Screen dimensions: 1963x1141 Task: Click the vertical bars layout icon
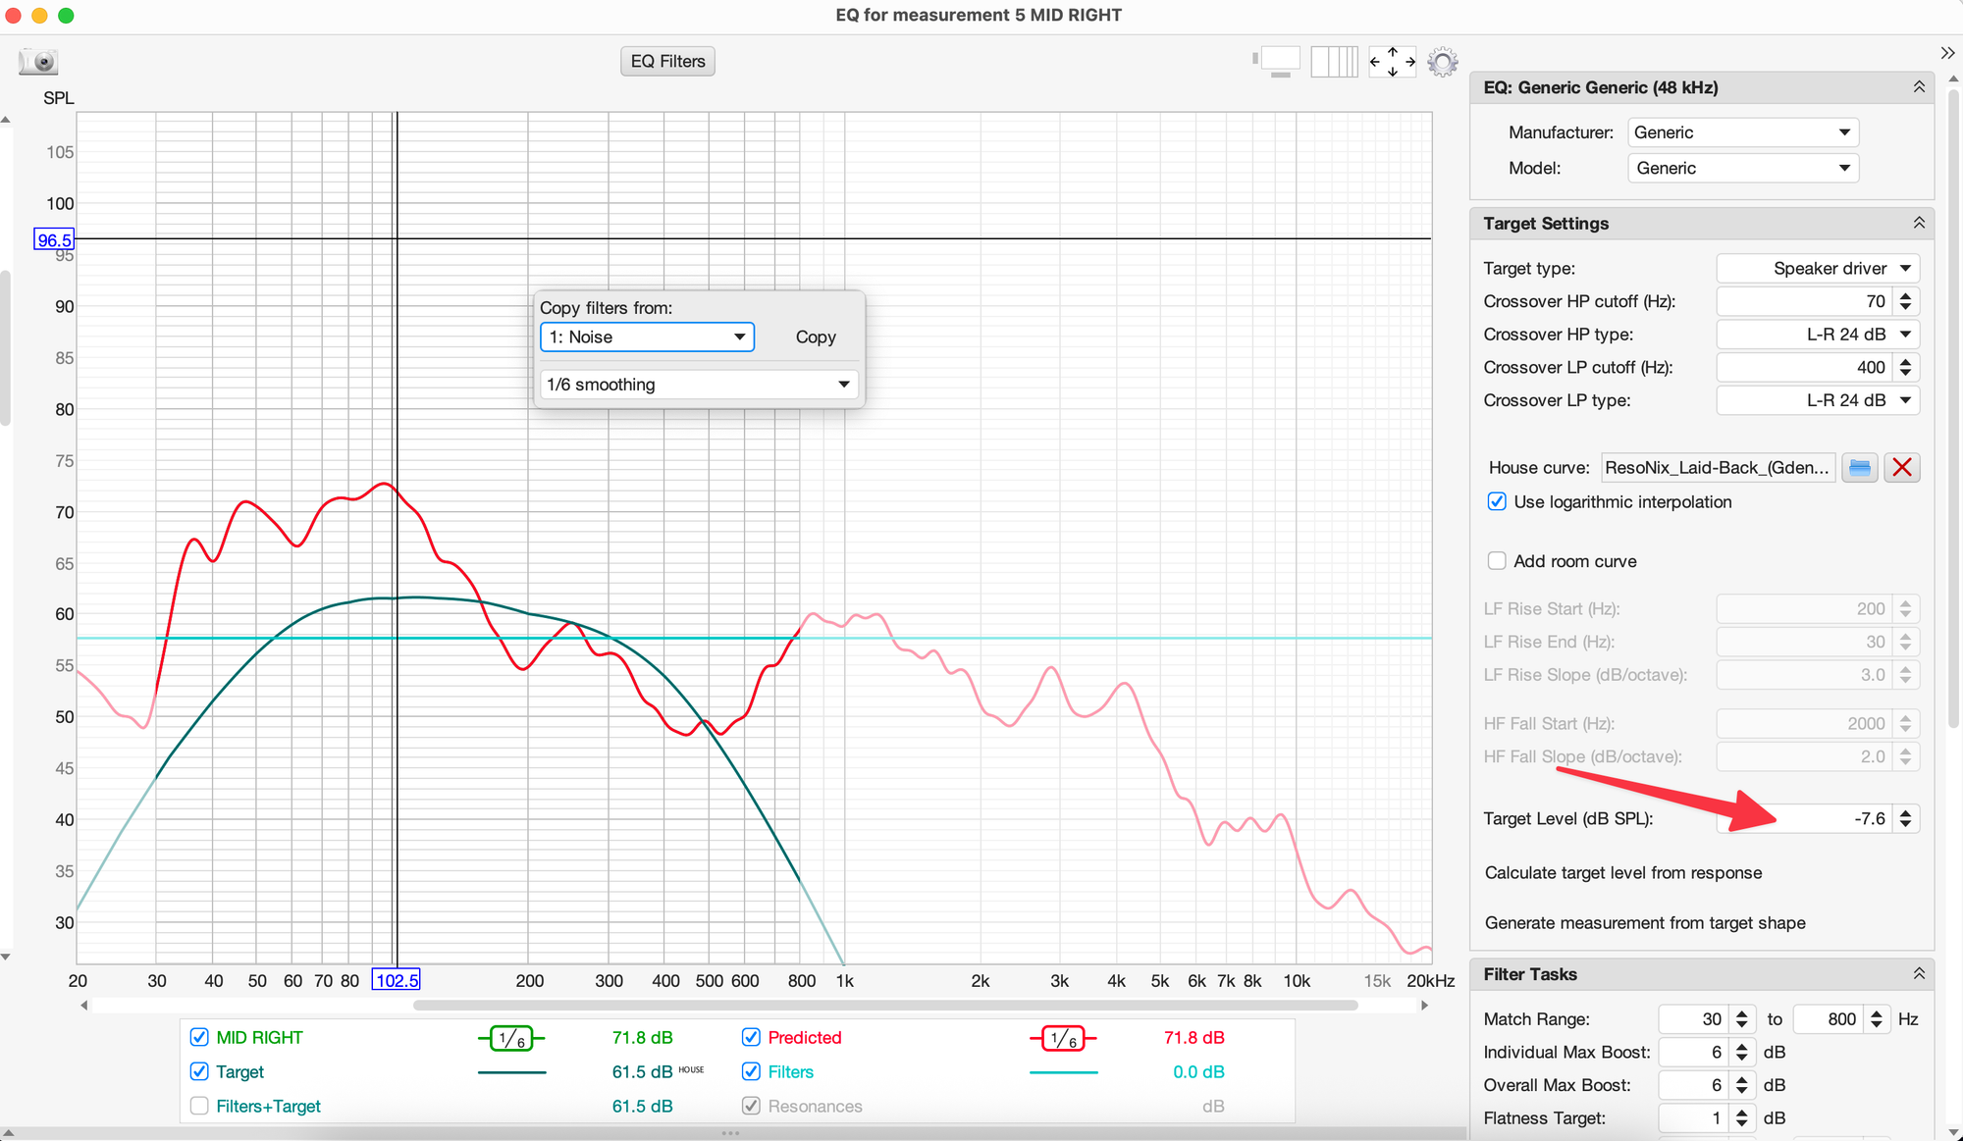tap(1334, 62)
